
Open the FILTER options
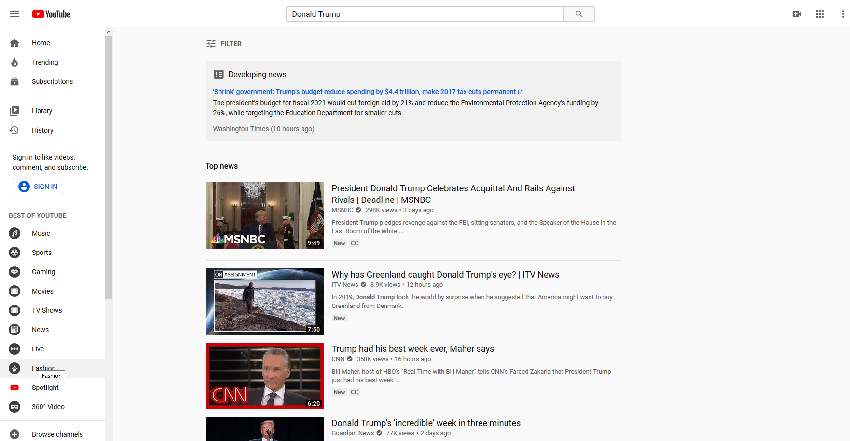click(x=224, y=44)
